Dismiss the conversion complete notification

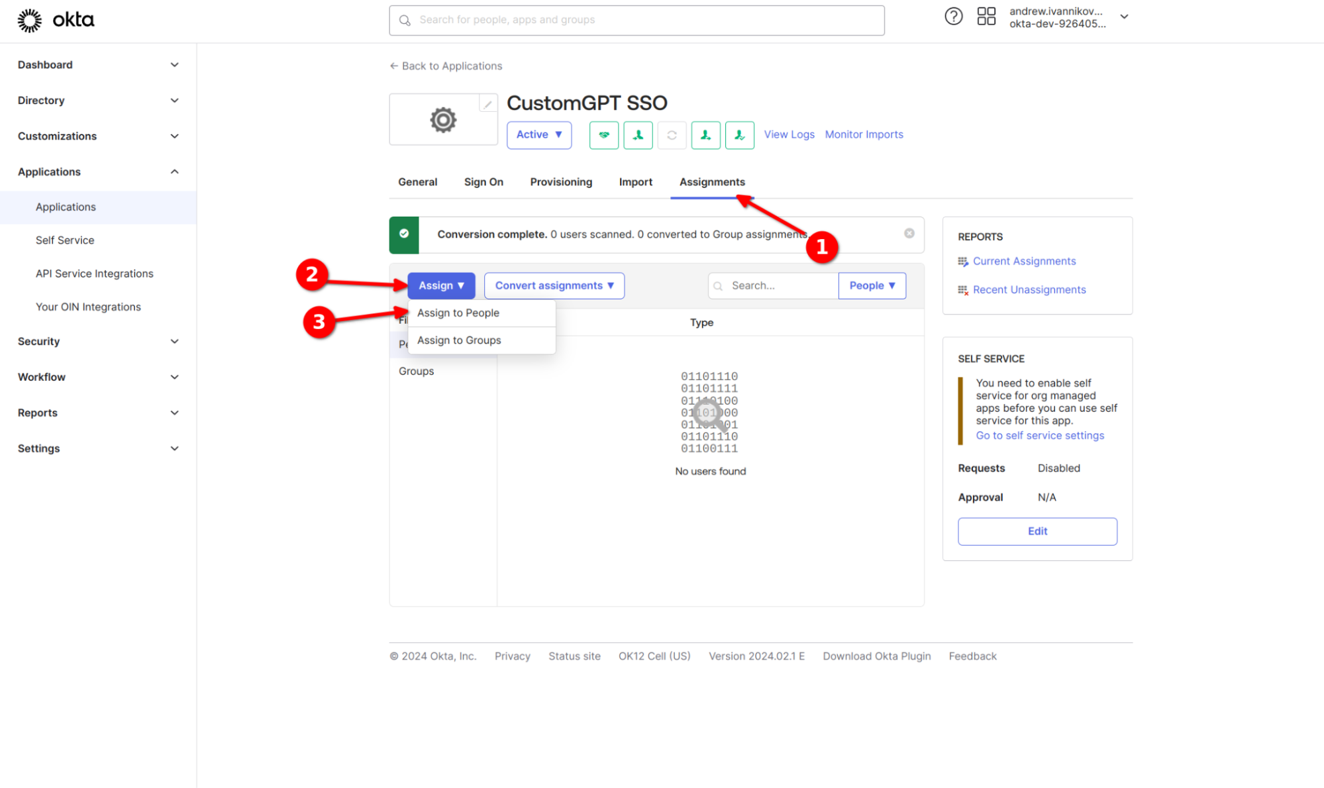[x=907, y=232]
